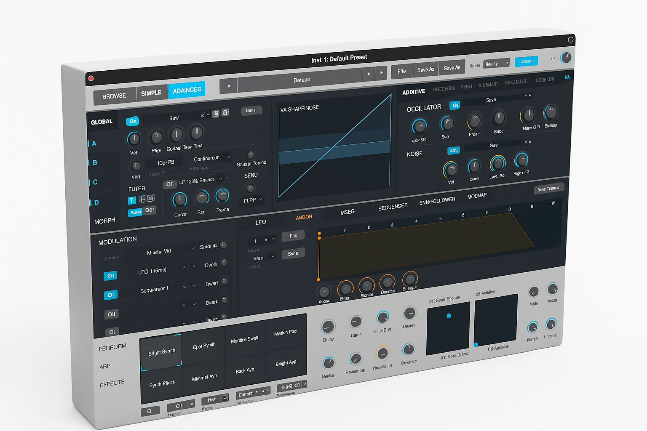Select the MSEG modulation tab

coord(348,212)
